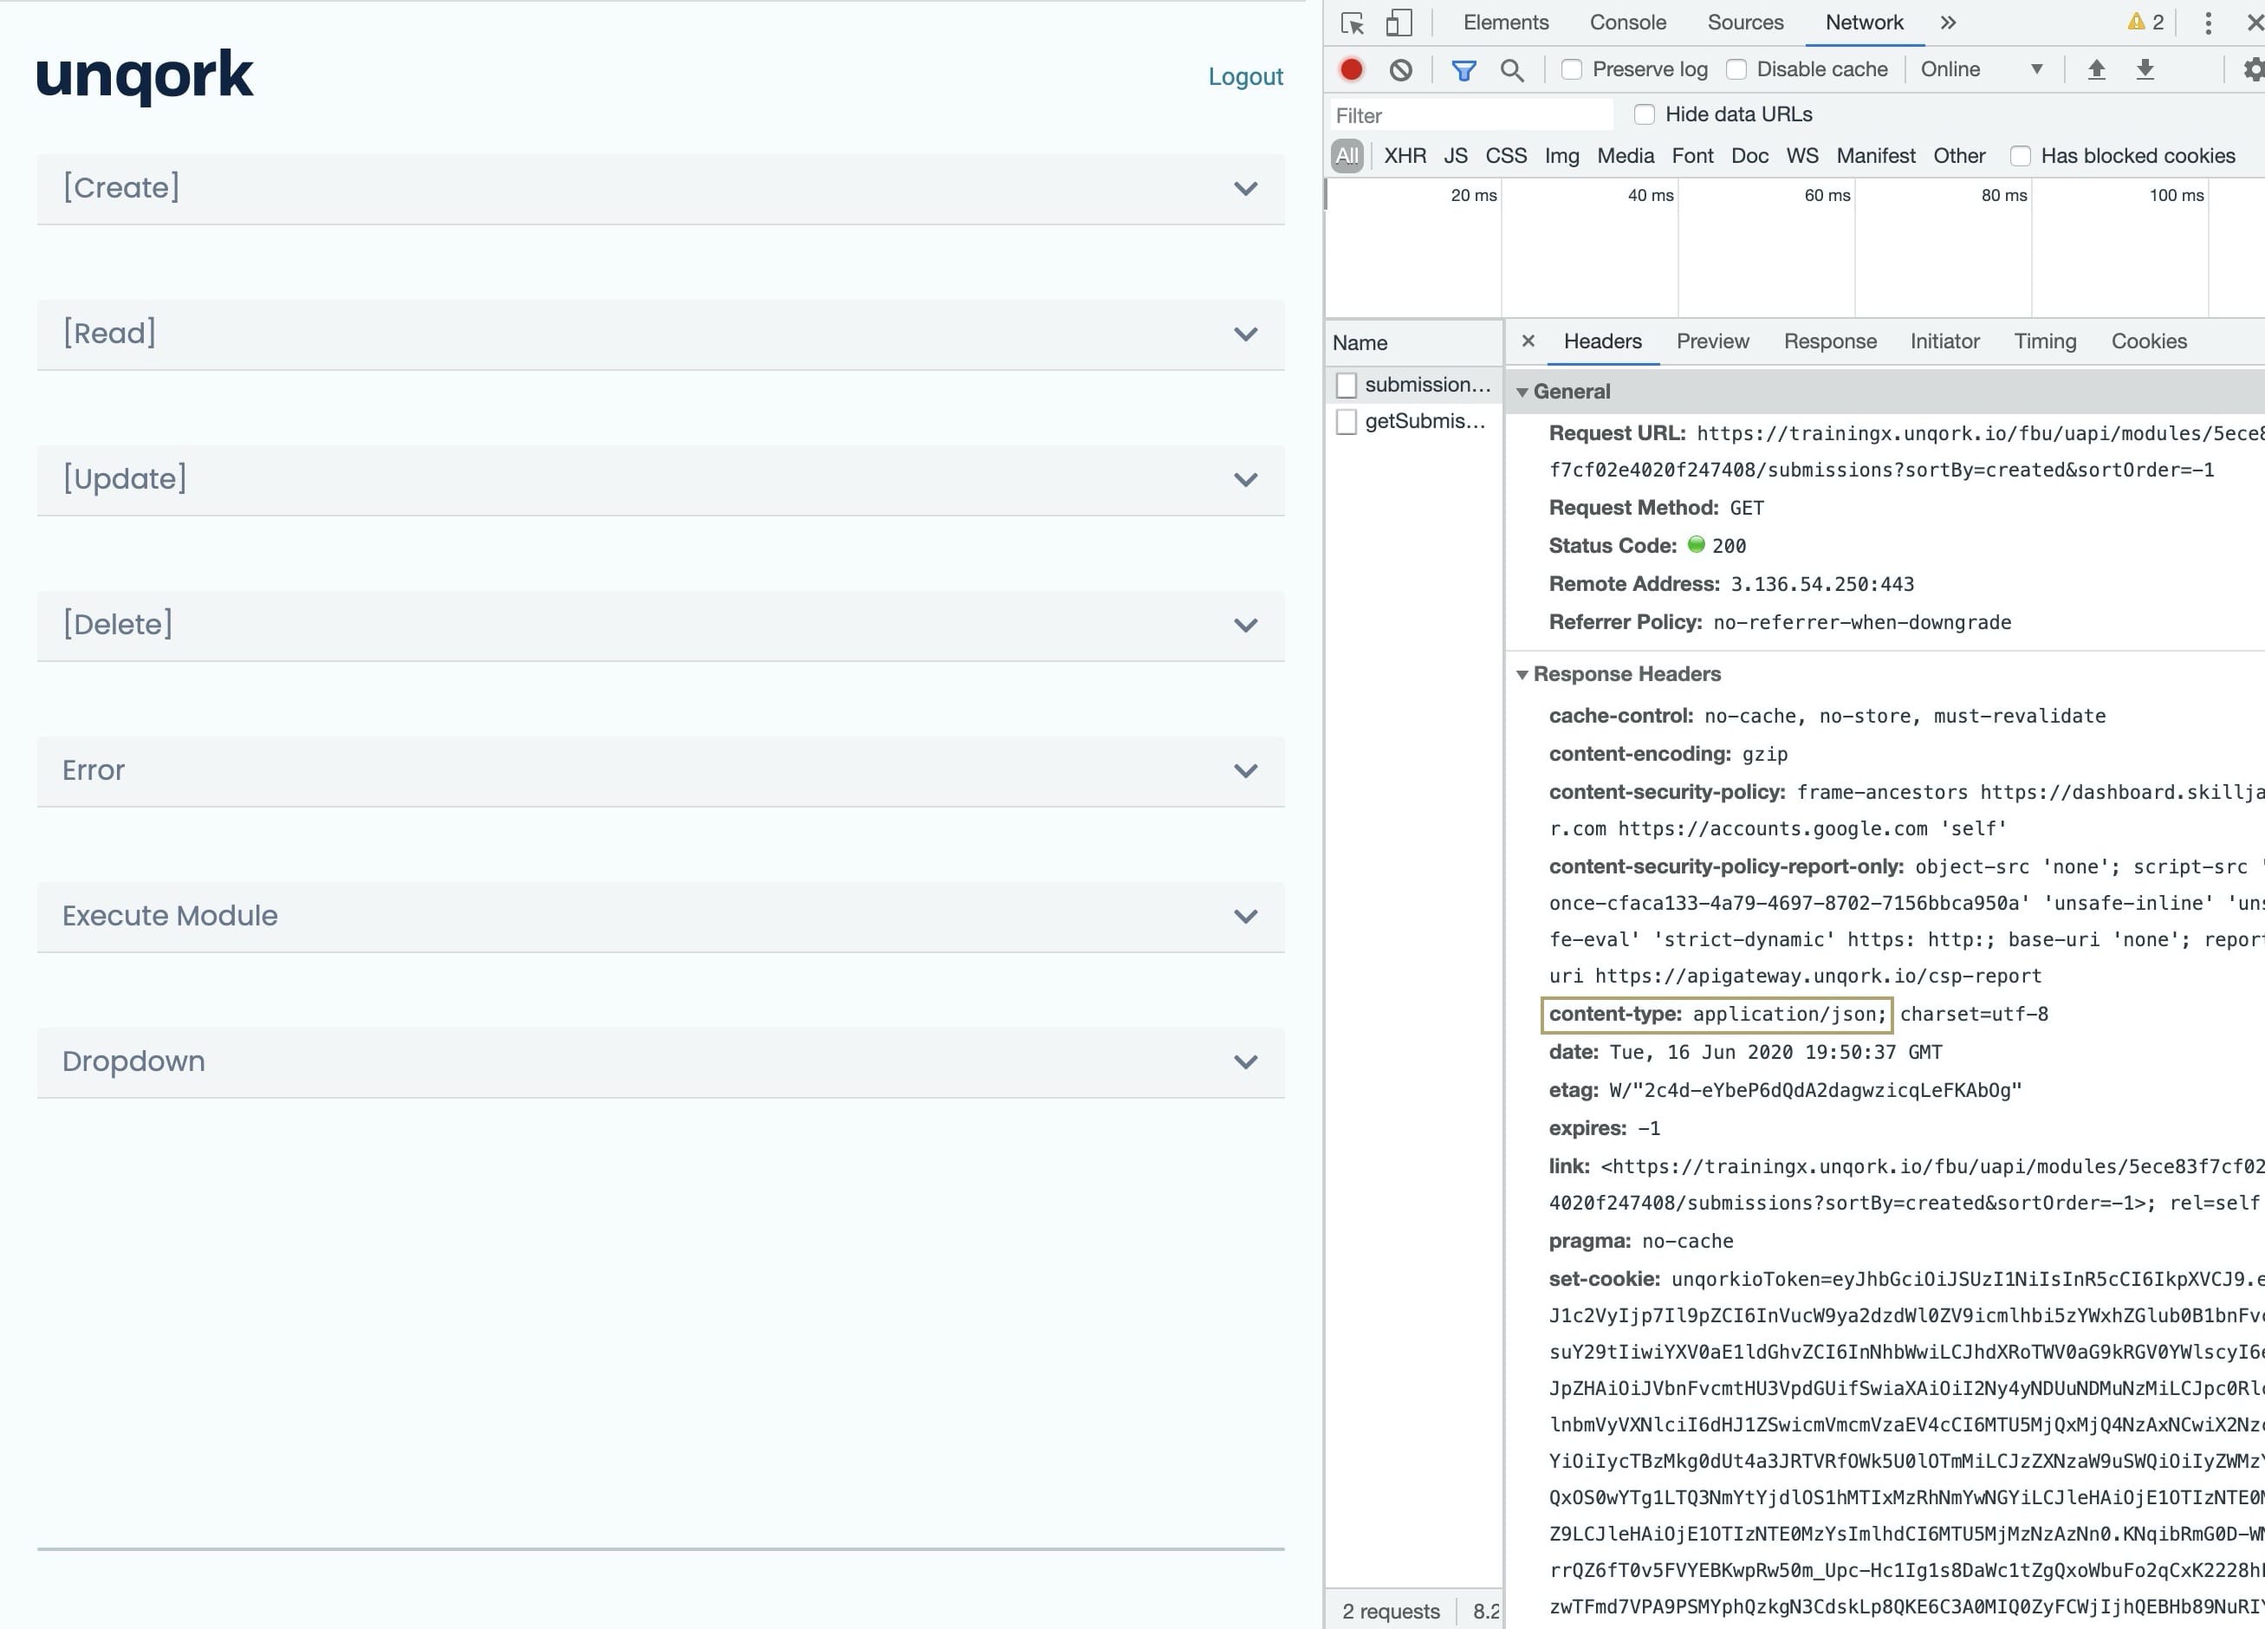Expand the [Delete] panel
Viewport: 2265px width, 1629px height.
tap(660, 626)
